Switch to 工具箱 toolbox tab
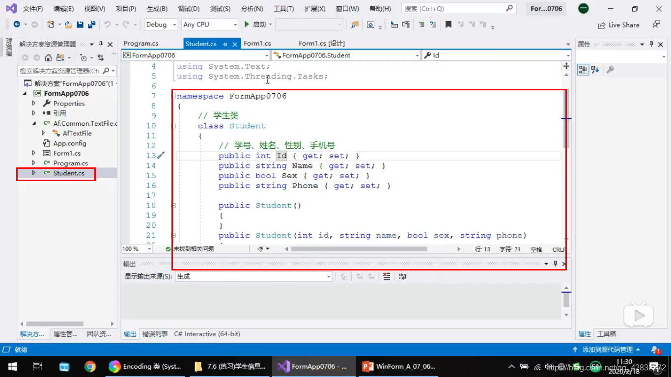The image size is (671, 377). (x=606, y=334)
